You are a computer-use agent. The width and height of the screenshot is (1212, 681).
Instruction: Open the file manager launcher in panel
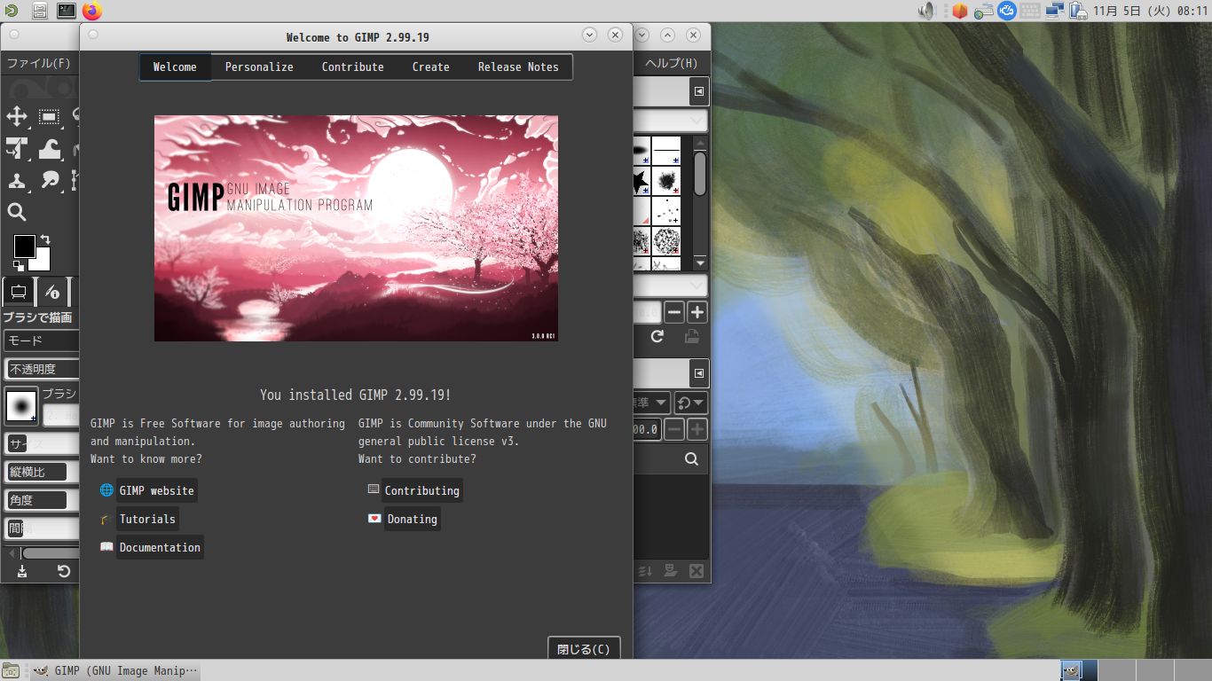click(x=40, y=11)
